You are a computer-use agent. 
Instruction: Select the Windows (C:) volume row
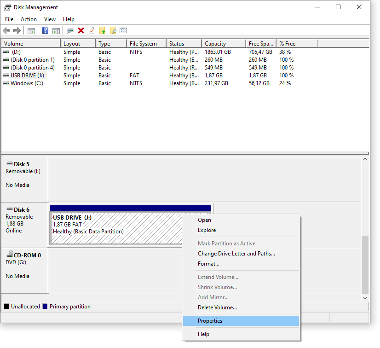27,83
